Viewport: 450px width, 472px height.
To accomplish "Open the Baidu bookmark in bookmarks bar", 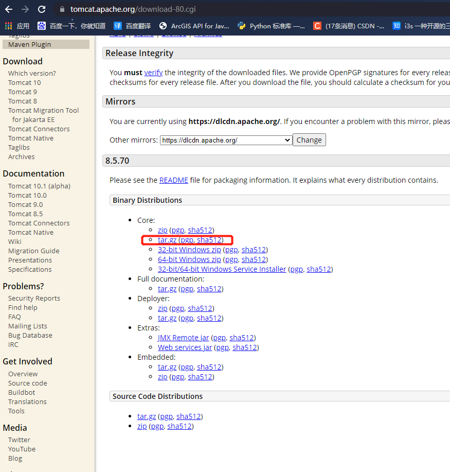I will [x=71, y=26].
